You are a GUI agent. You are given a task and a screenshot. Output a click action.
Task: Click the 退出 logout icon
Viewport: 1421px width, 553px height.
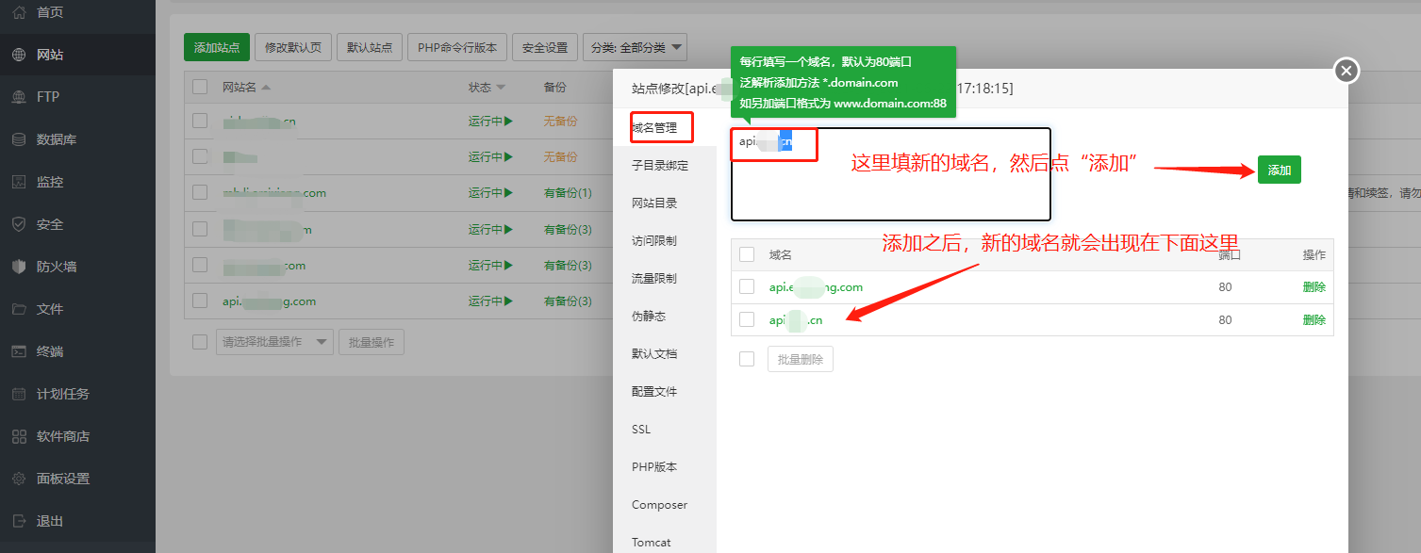coord(19,521)
